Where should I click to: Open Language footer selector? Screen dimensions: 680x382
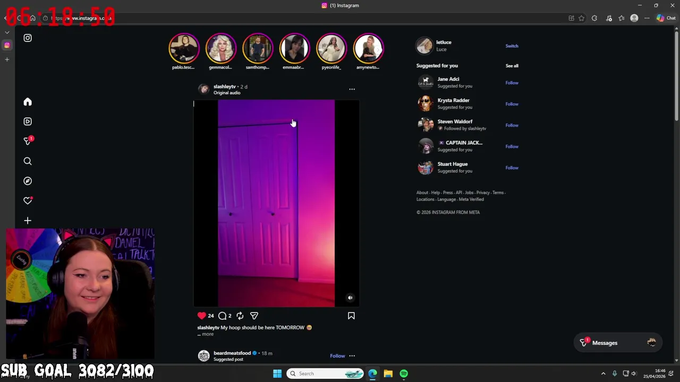[446, 199]
